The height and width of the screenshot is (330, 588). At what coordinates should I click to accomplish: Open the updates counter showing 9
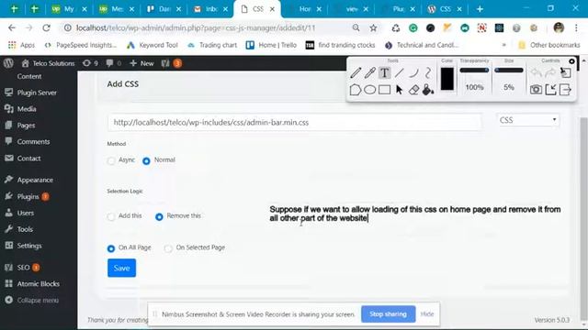tap(90, 63)
